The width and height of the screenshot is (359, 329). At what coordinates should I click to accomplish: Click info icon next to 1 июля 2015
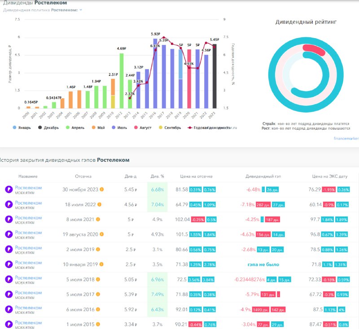[x=98, y=324]
